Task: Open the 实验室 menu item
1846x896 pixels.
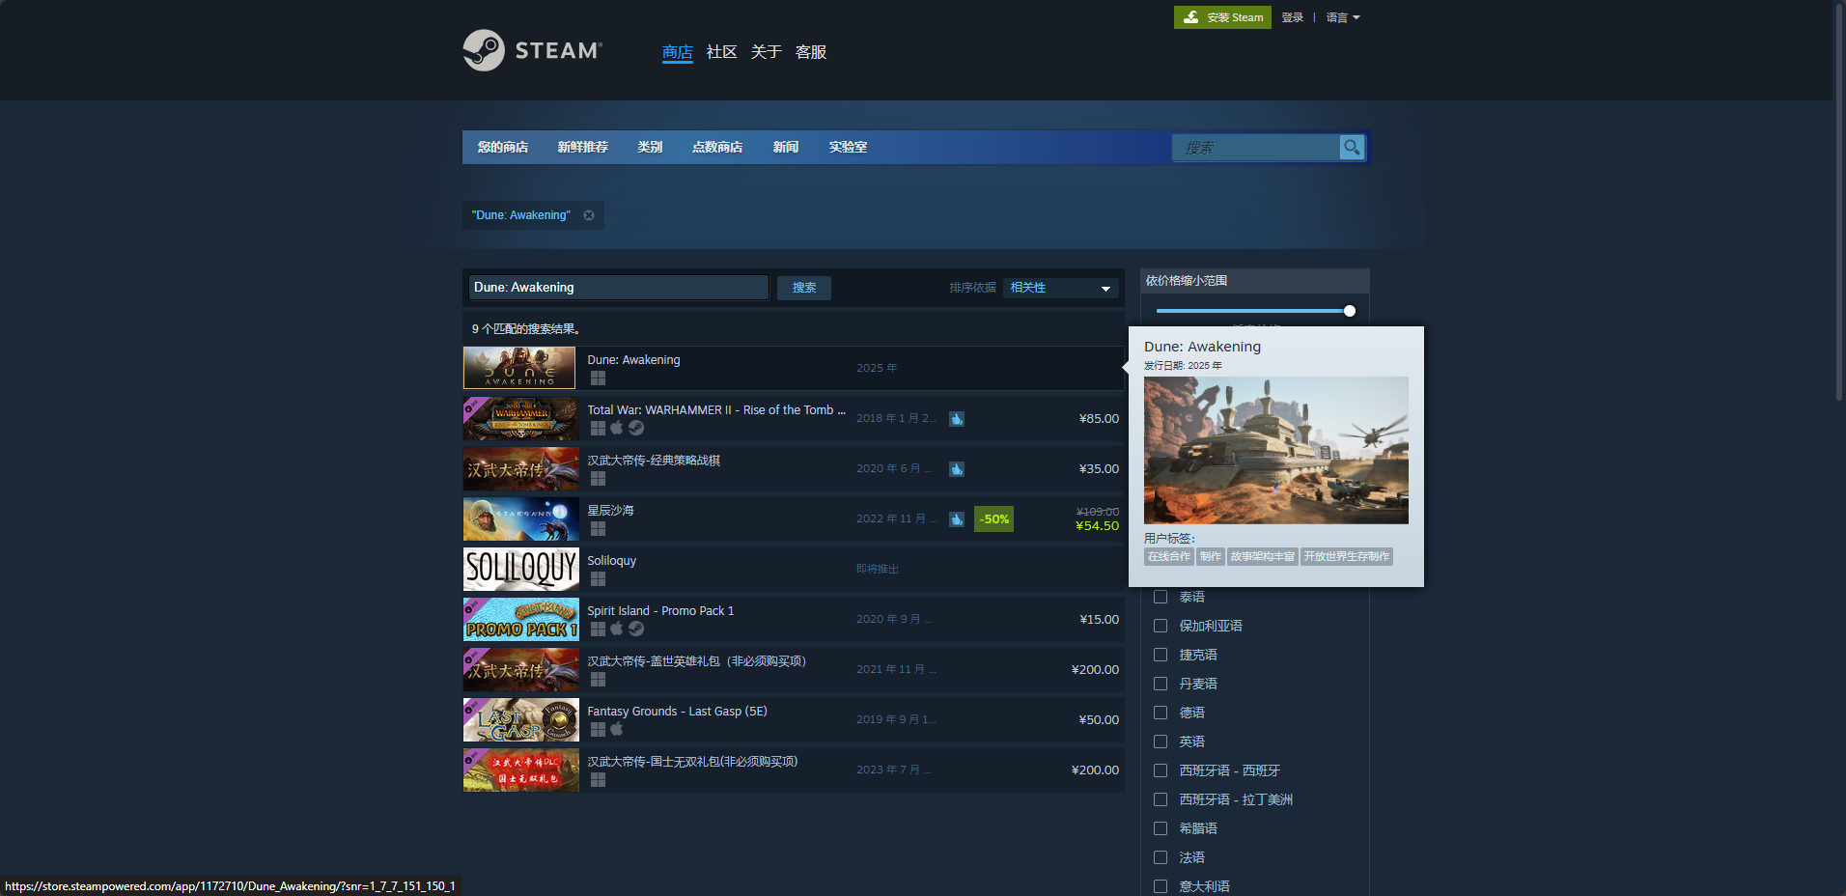Action: click(x=848, y=147)
